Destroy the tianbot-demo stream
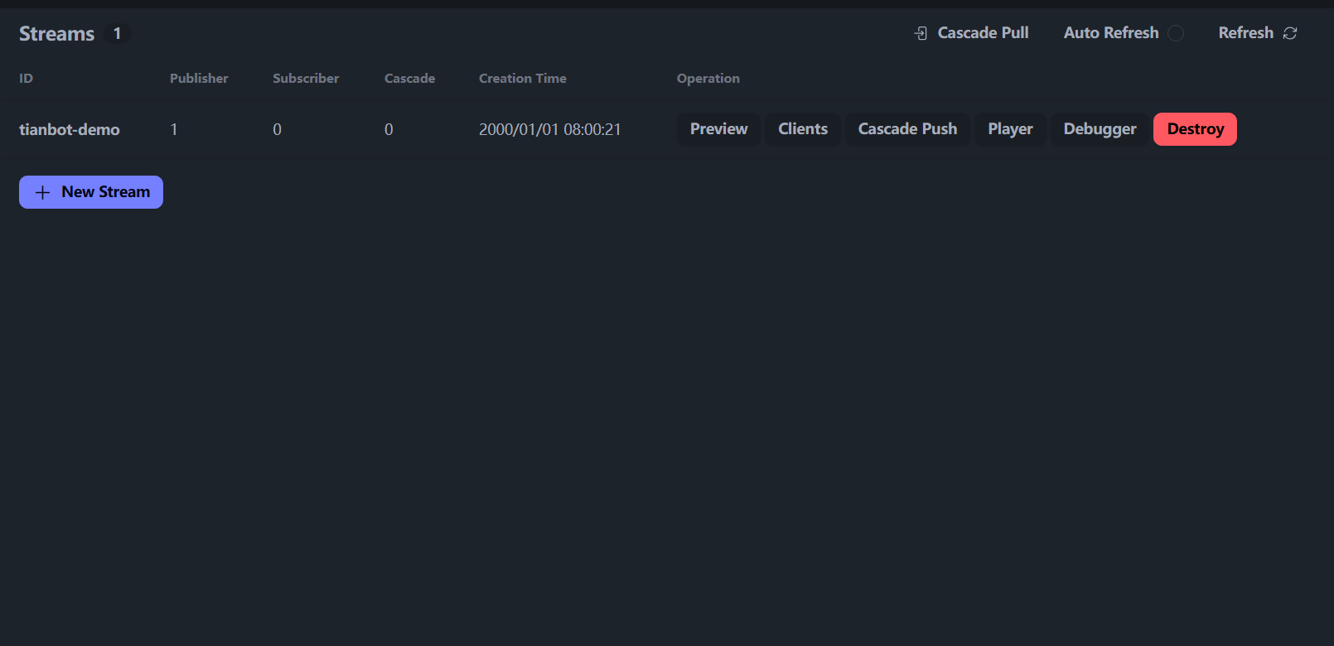Viewport: 1334px width, 646px height. 1195,129
